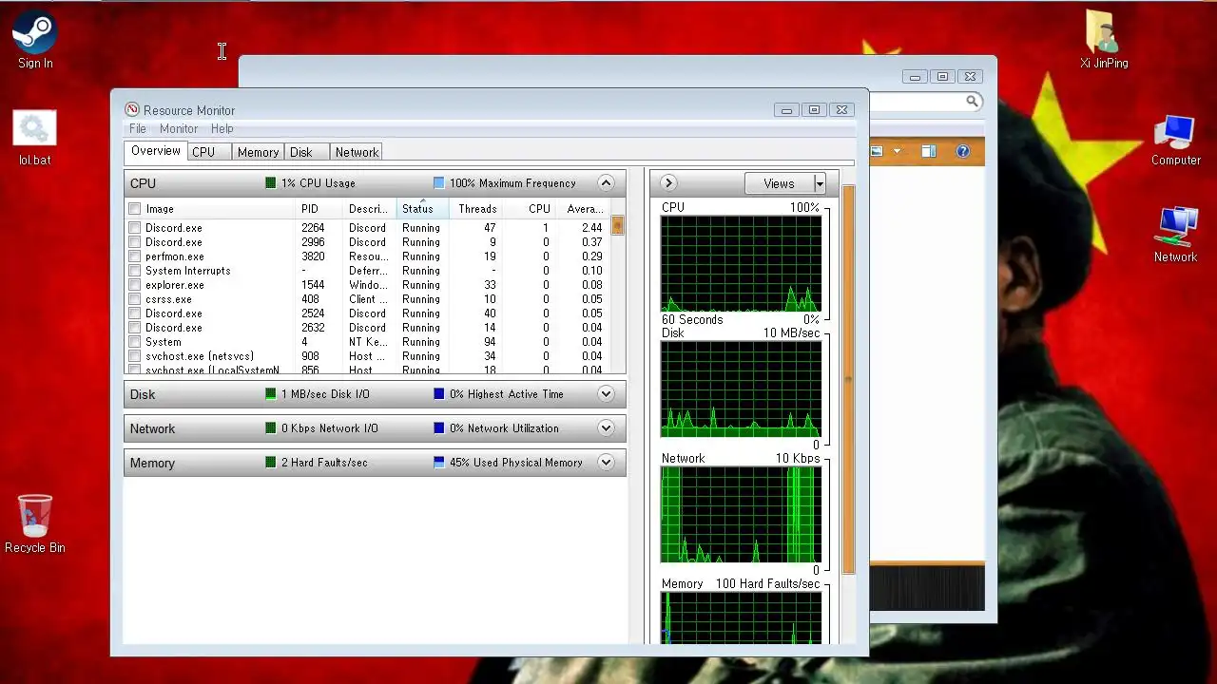Expand the Network section chevron
Image resolution: width=1217 pixels, height=684 pixels.
coord(606,427)
